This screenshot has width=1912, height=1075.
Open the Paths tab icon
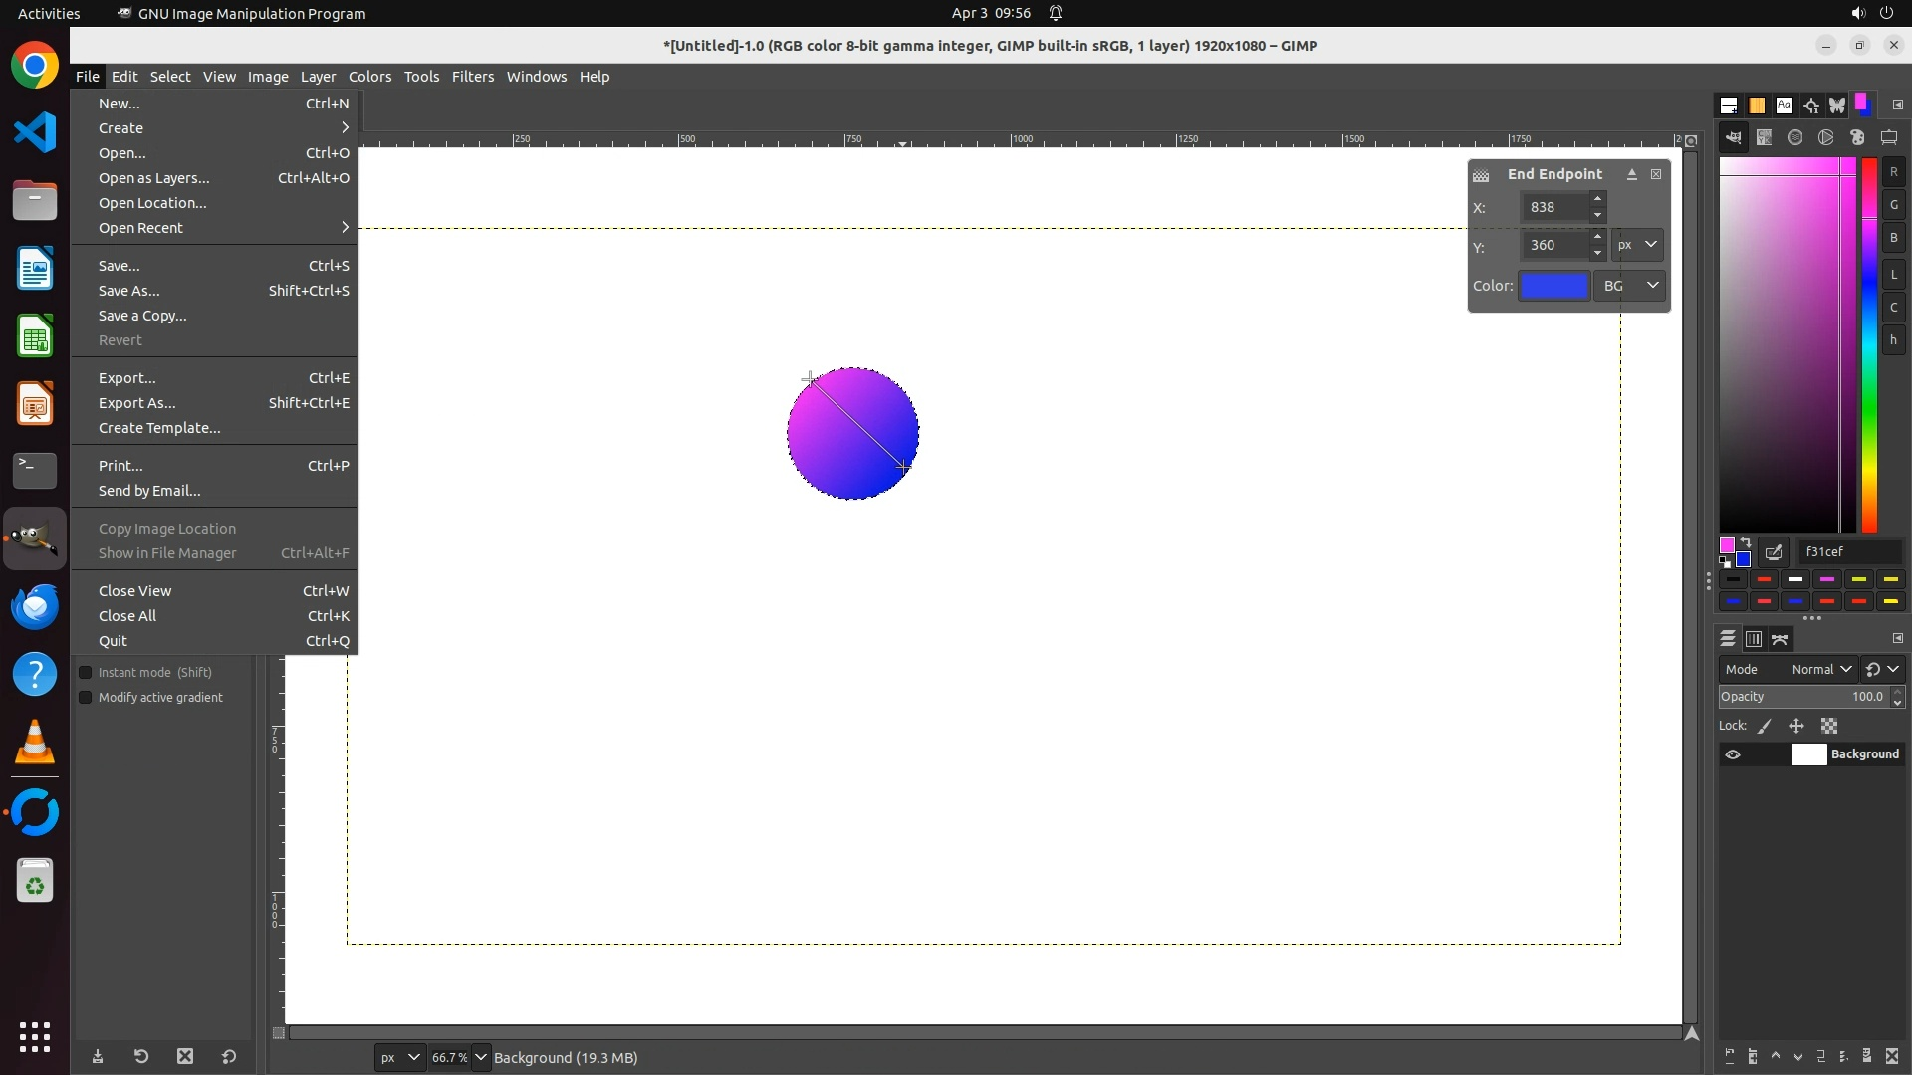click(1780, 639)
